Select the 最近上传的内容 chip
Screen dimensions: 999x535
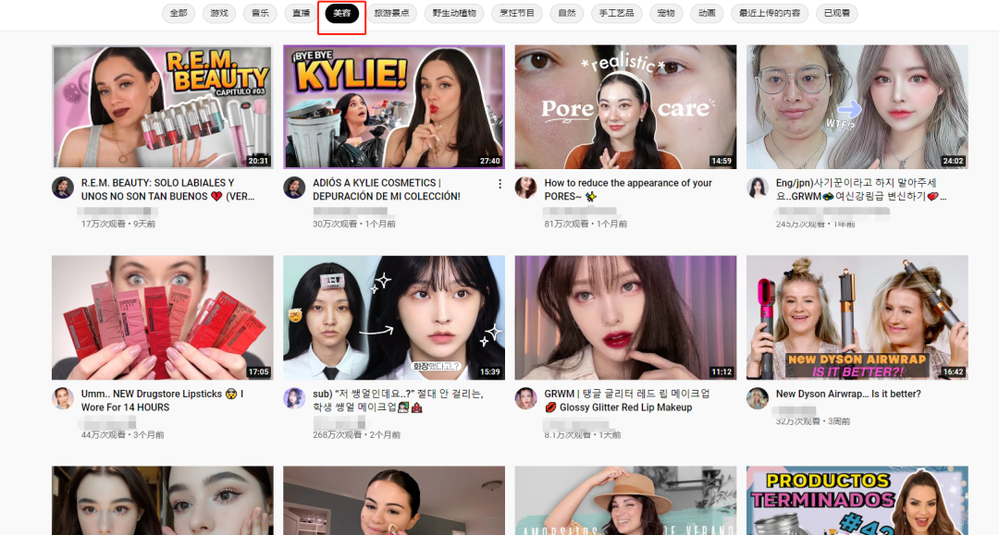[x=770, y=13]
